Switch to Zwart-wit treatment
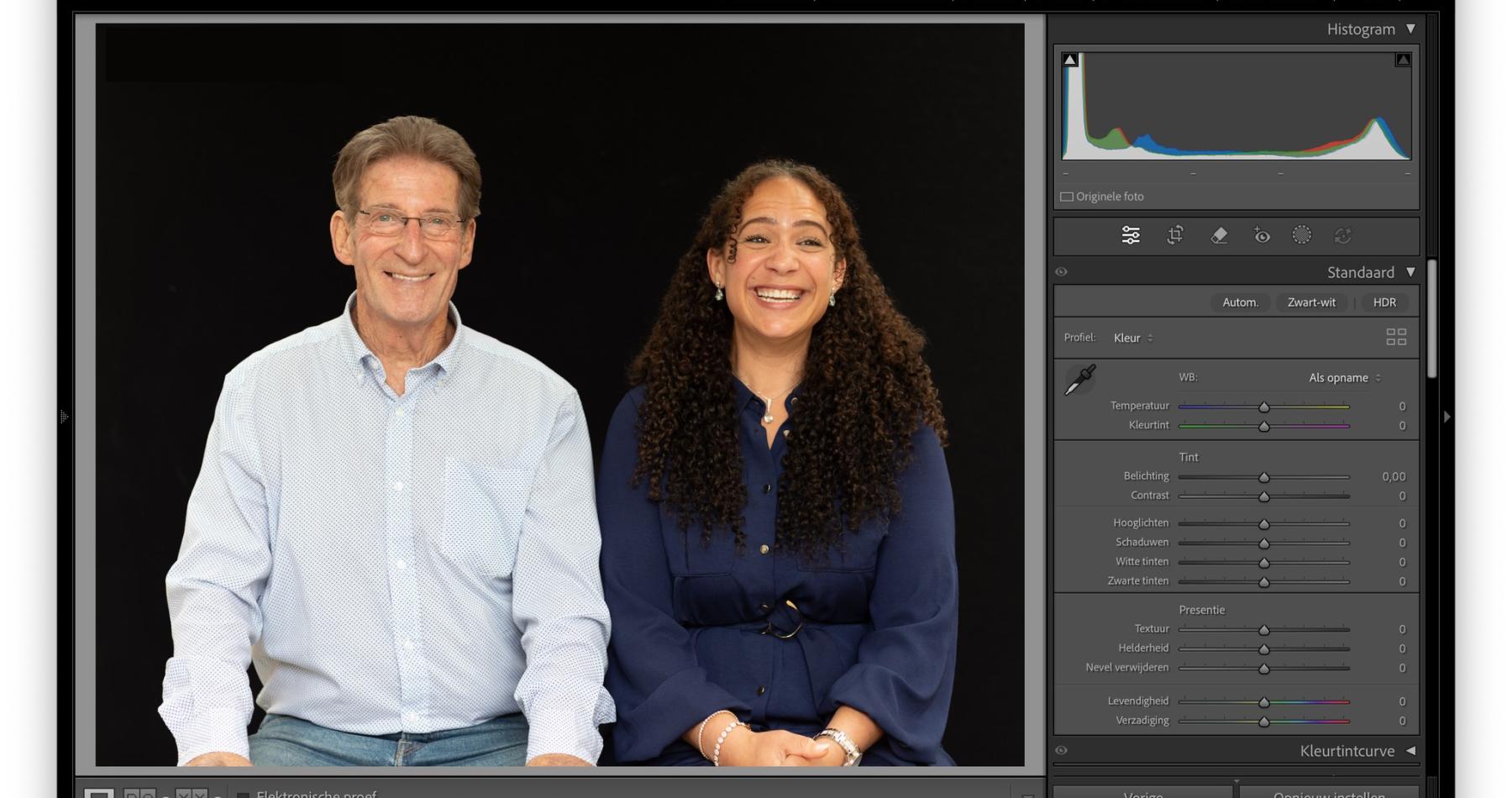Screen dimensions: 1512x798 [x=1311, y=302]
